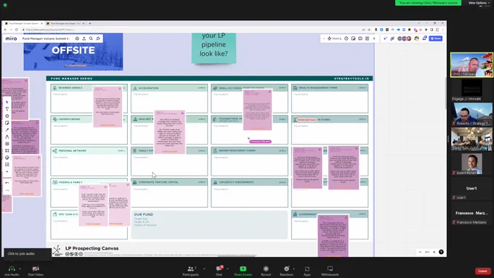Expand the Participants options arrow

click(204, 269)
